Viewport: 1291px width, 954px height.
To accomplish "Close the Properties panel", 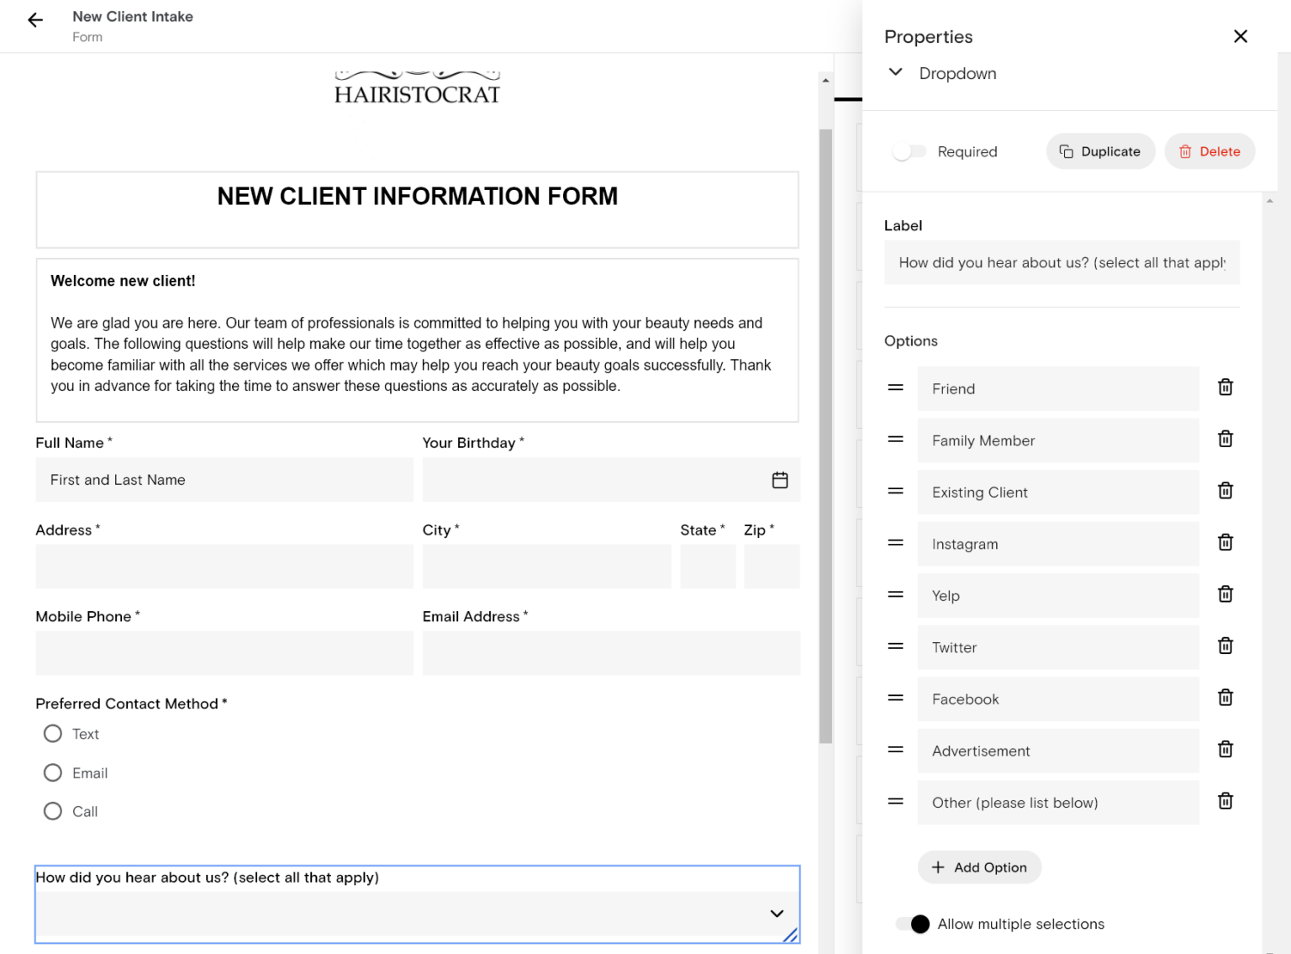I will pos(1241,36).
